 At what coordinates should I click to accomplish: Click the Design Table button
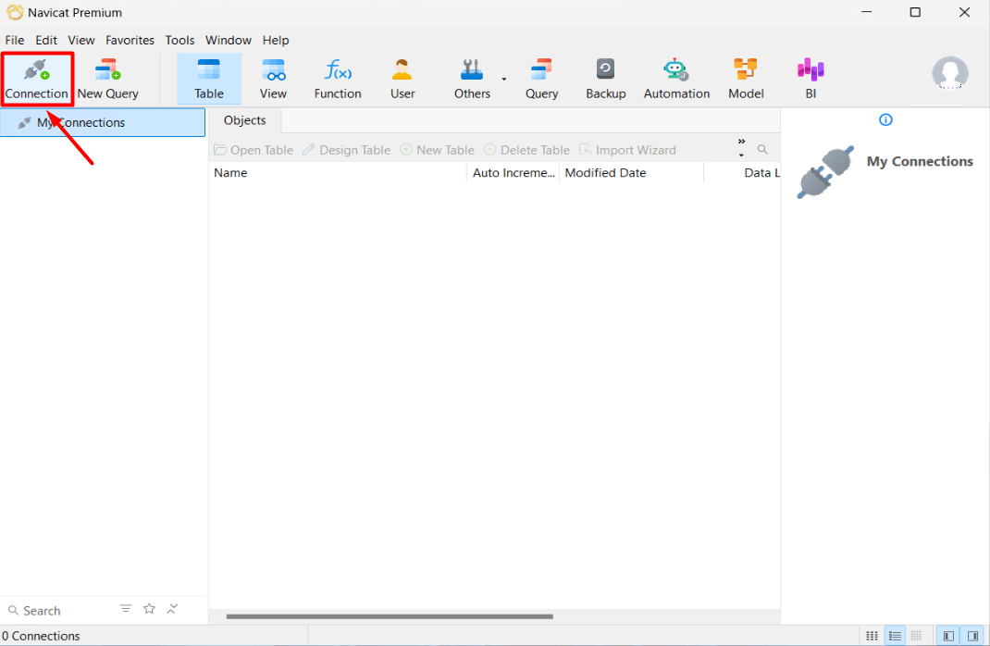point(347,150)
